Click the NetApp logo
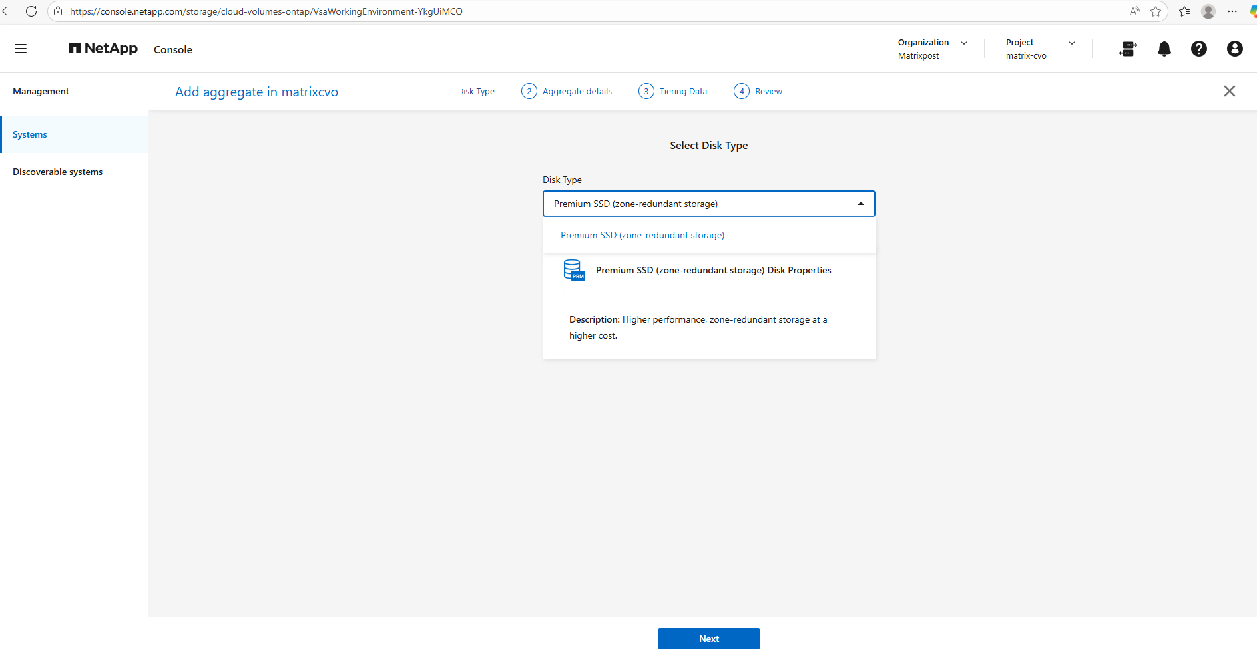 click(103, 49)
